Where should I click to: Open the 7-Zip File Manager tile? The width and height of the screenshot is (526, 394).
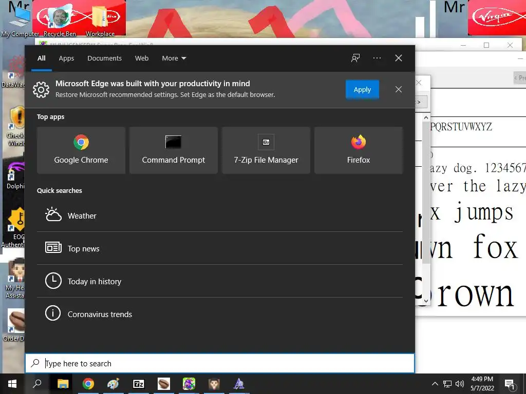coord(266,150)
